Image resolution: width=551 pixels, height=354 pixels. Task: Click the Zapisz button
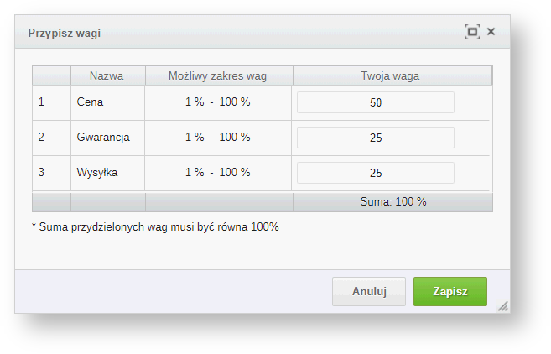tap(450, 292)
